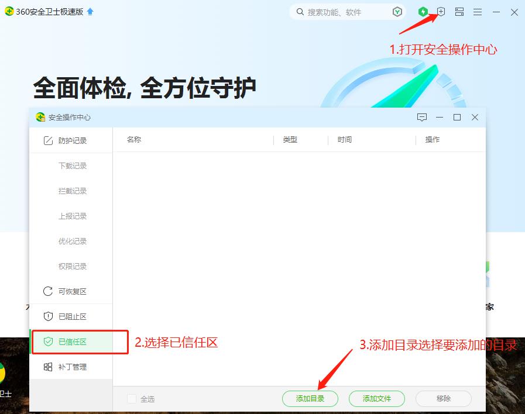Switch to 防护记录 in the sidebar
This screenshot has width=525, height=414.
[x=70, y=140]
